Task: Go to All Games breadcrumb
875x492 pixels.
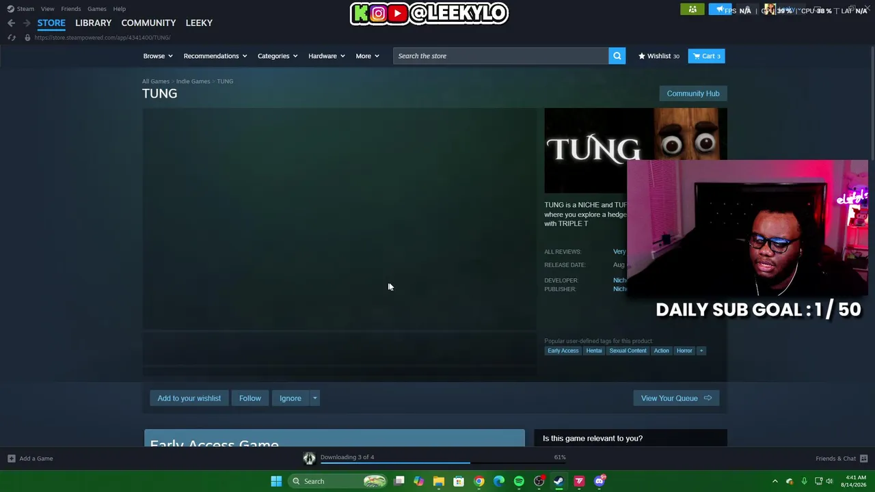Action: coord(156,81)
